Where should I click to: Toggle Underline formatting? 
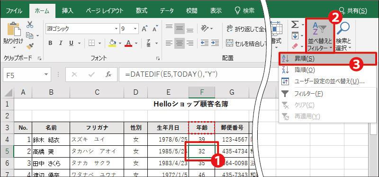pos(72,43)
